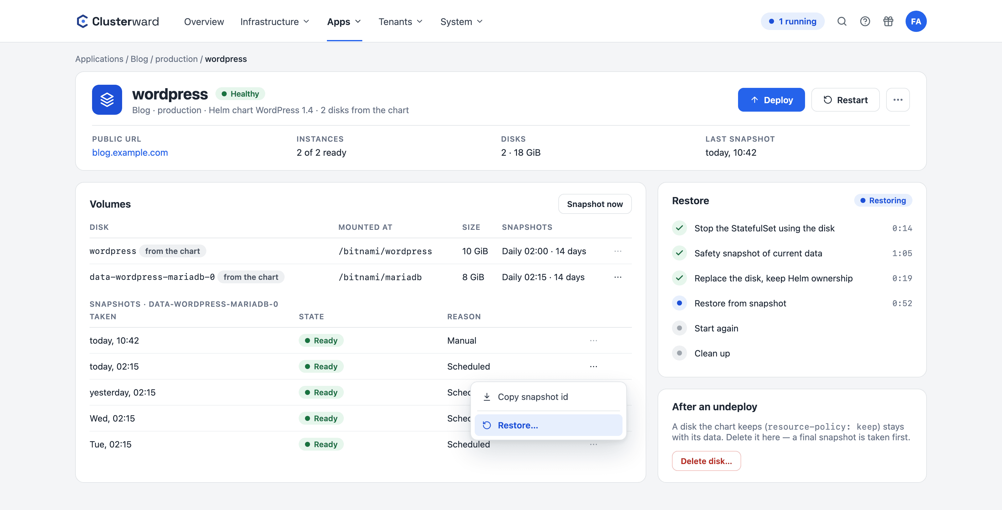Click the 8 GiB size cell
The image size is (1002, 510).
click(473, 277)
